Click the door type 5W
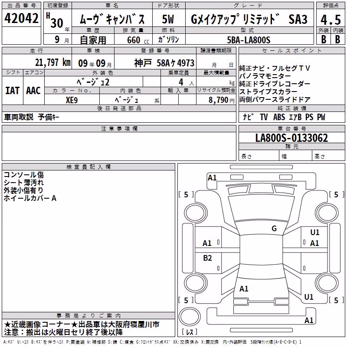This screenshot has height=347, width=347. pyautogui.click(x=168, y=19)
